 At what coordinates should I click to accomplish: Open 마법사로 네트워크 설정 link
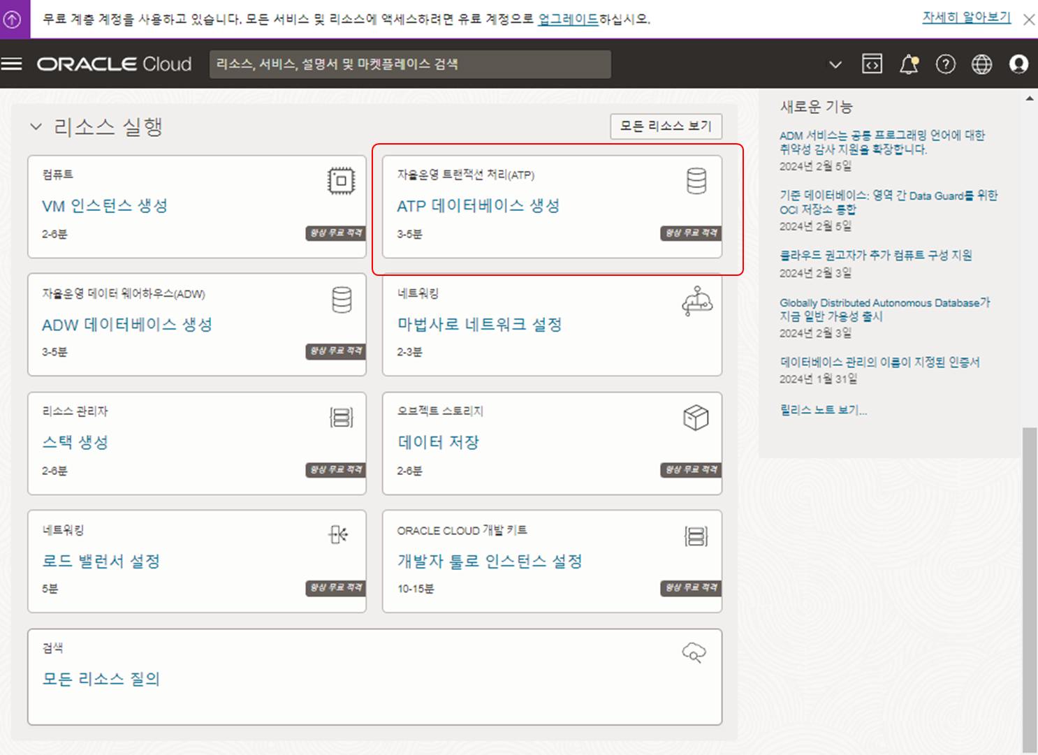(480, 325)
